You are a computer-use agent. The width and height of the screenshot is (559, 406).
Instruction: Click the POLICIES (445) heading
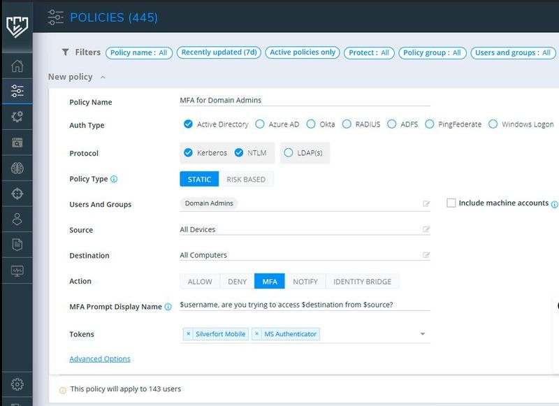114,17
